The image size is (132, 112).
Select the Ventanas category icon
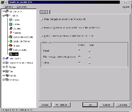[x=7, y=80]
